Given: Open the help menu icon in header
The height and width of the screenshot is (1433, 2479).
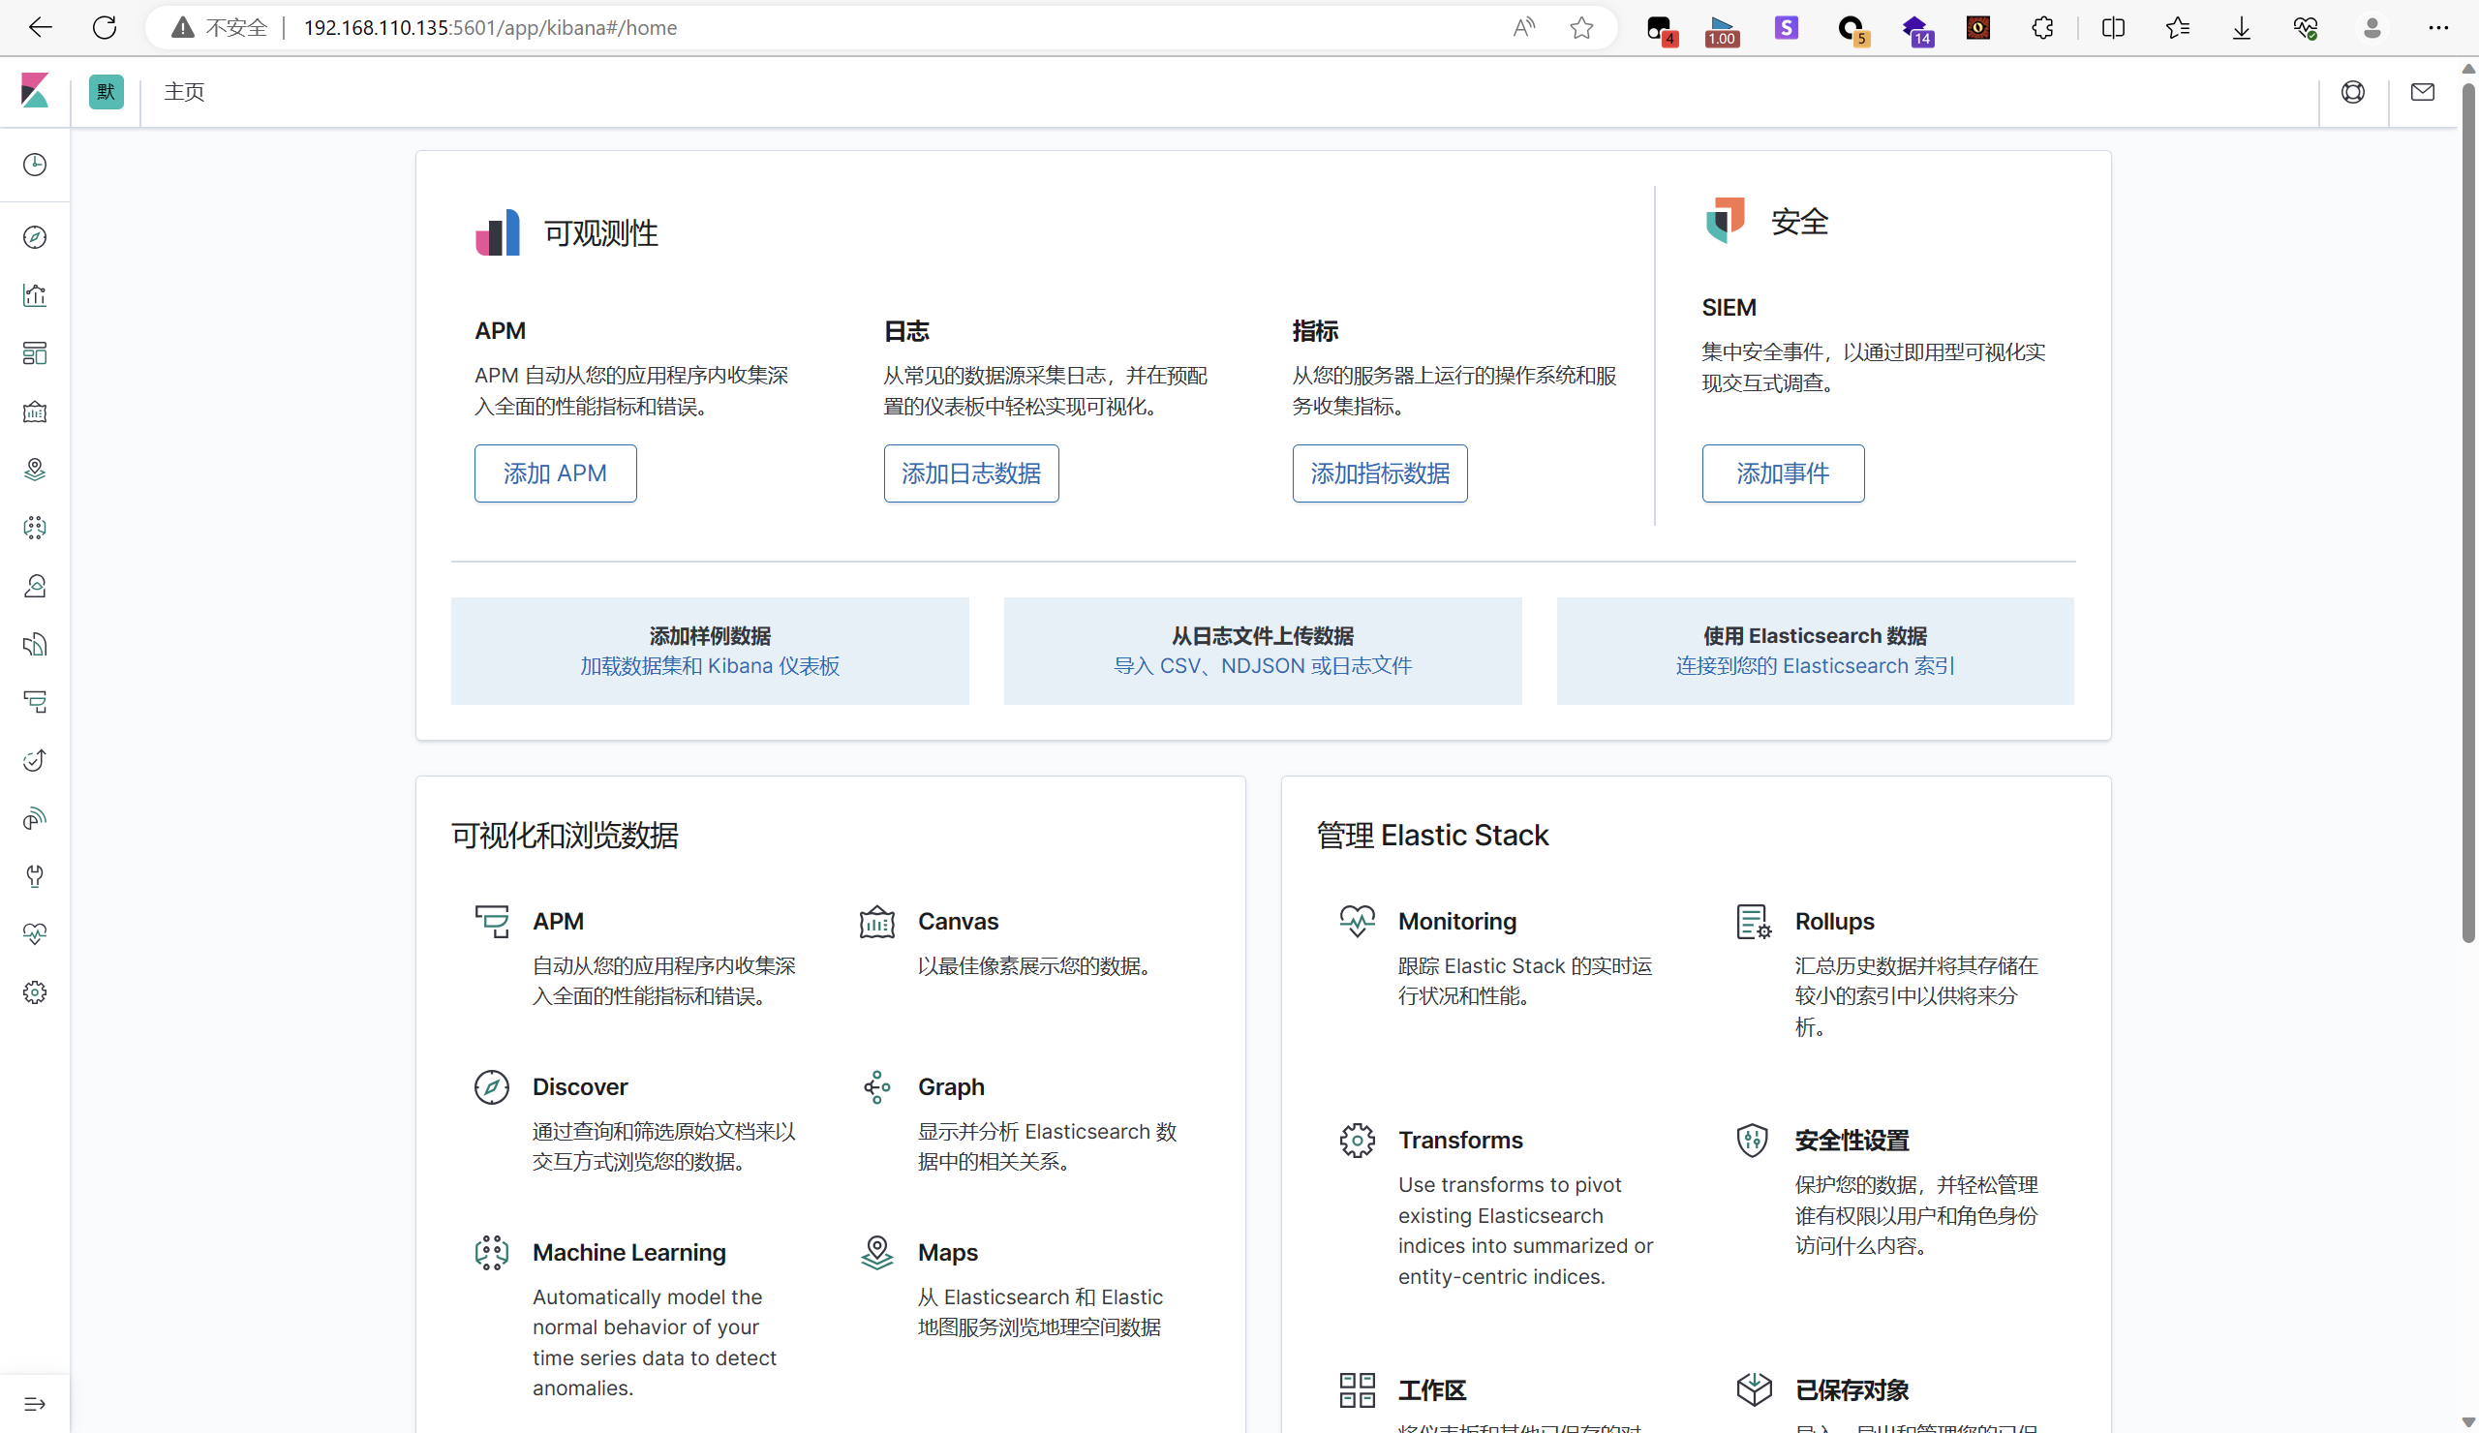Looking at the screenshot, I should point(2352,91).
